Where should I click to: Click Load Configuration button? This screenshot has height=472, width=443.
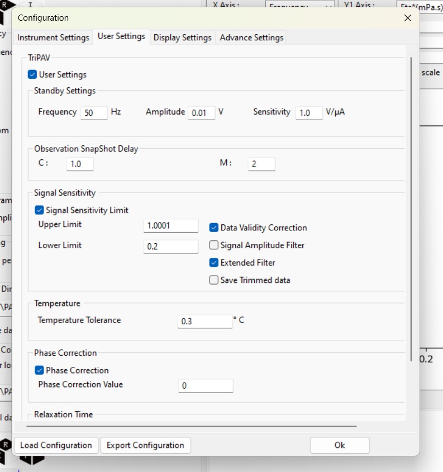click(x=56, y=445)
